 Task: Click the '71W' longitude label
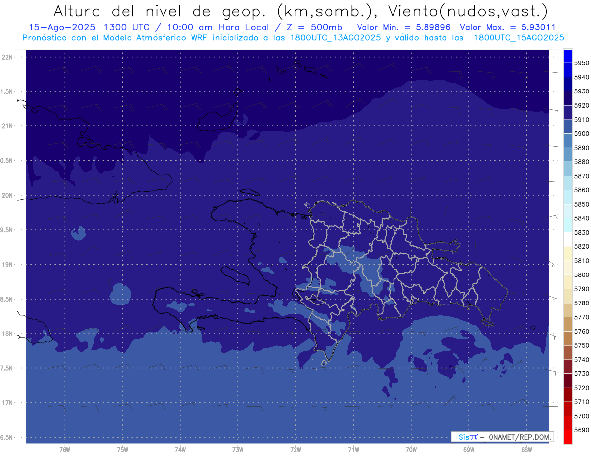[x=353, y=450]
